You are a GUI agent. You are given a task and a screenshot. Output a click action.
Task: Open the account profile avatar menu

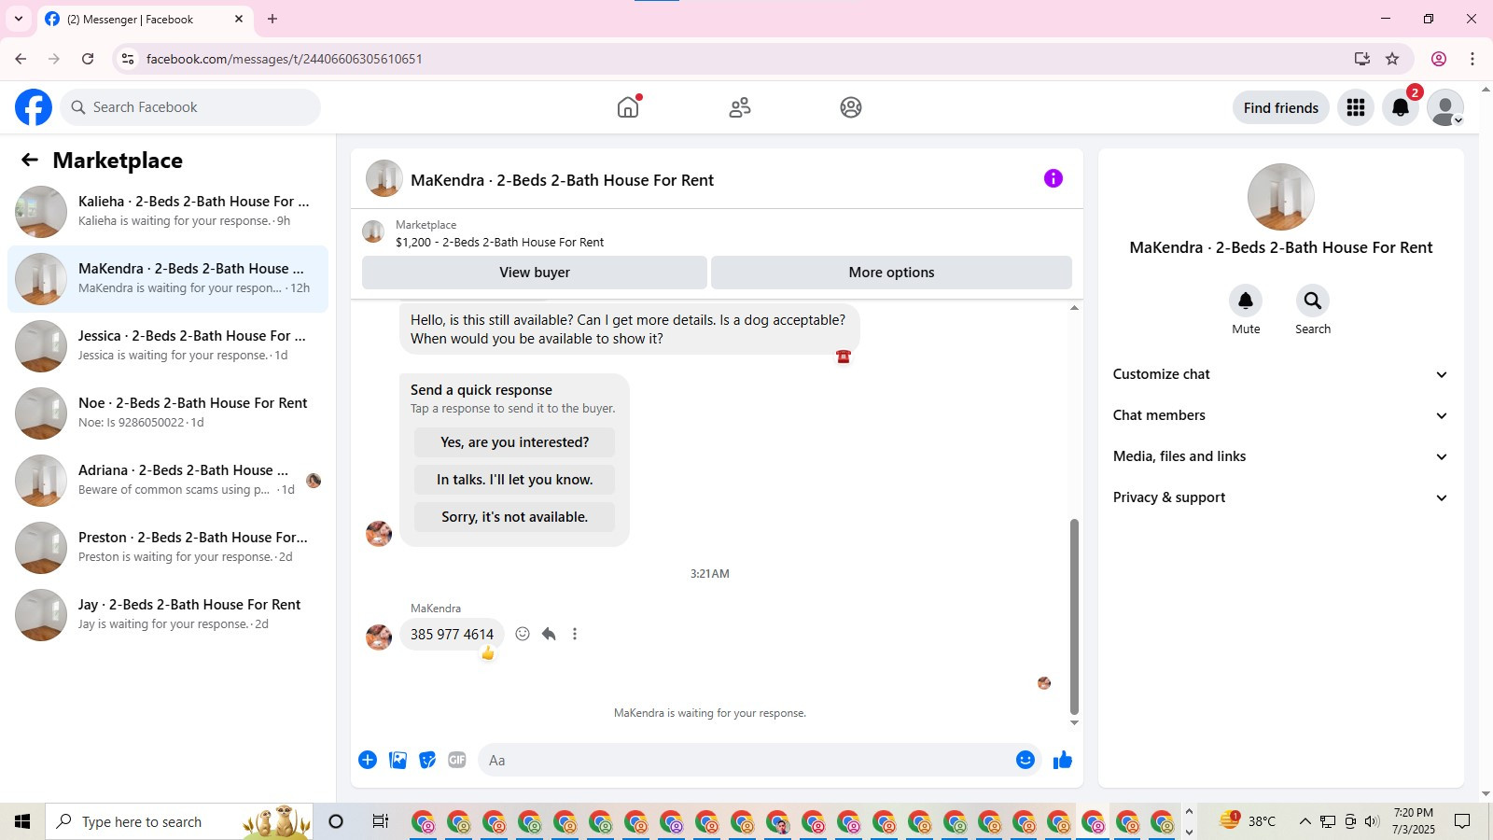1445,107
